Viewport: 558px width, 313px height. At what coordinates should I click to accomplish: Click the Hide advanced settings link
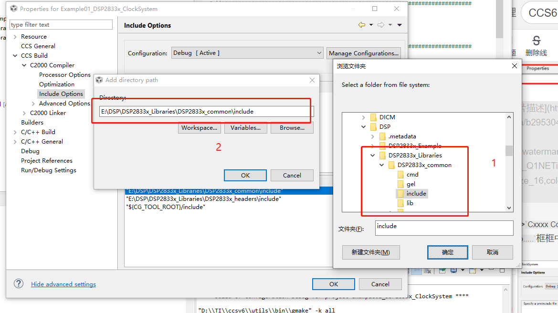point(63,283)
